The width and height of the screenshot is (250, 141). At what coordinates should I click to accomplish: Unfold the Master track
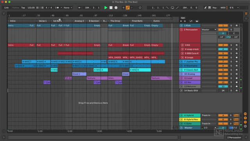coord(181,128)
